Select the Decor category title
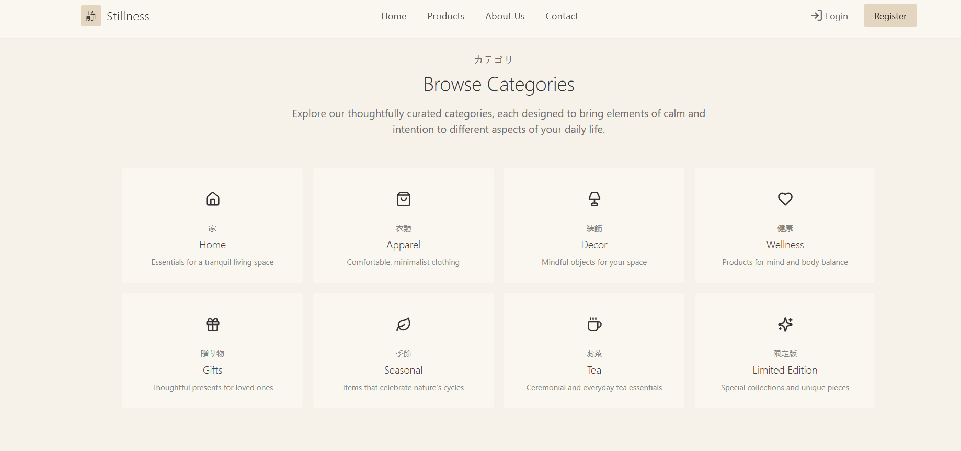961x451 pixels. click(594, 245)
